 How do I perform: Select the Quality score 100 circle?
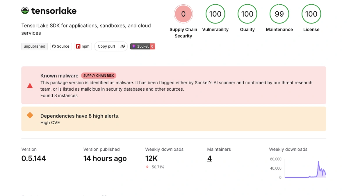(x=247, y=14)
